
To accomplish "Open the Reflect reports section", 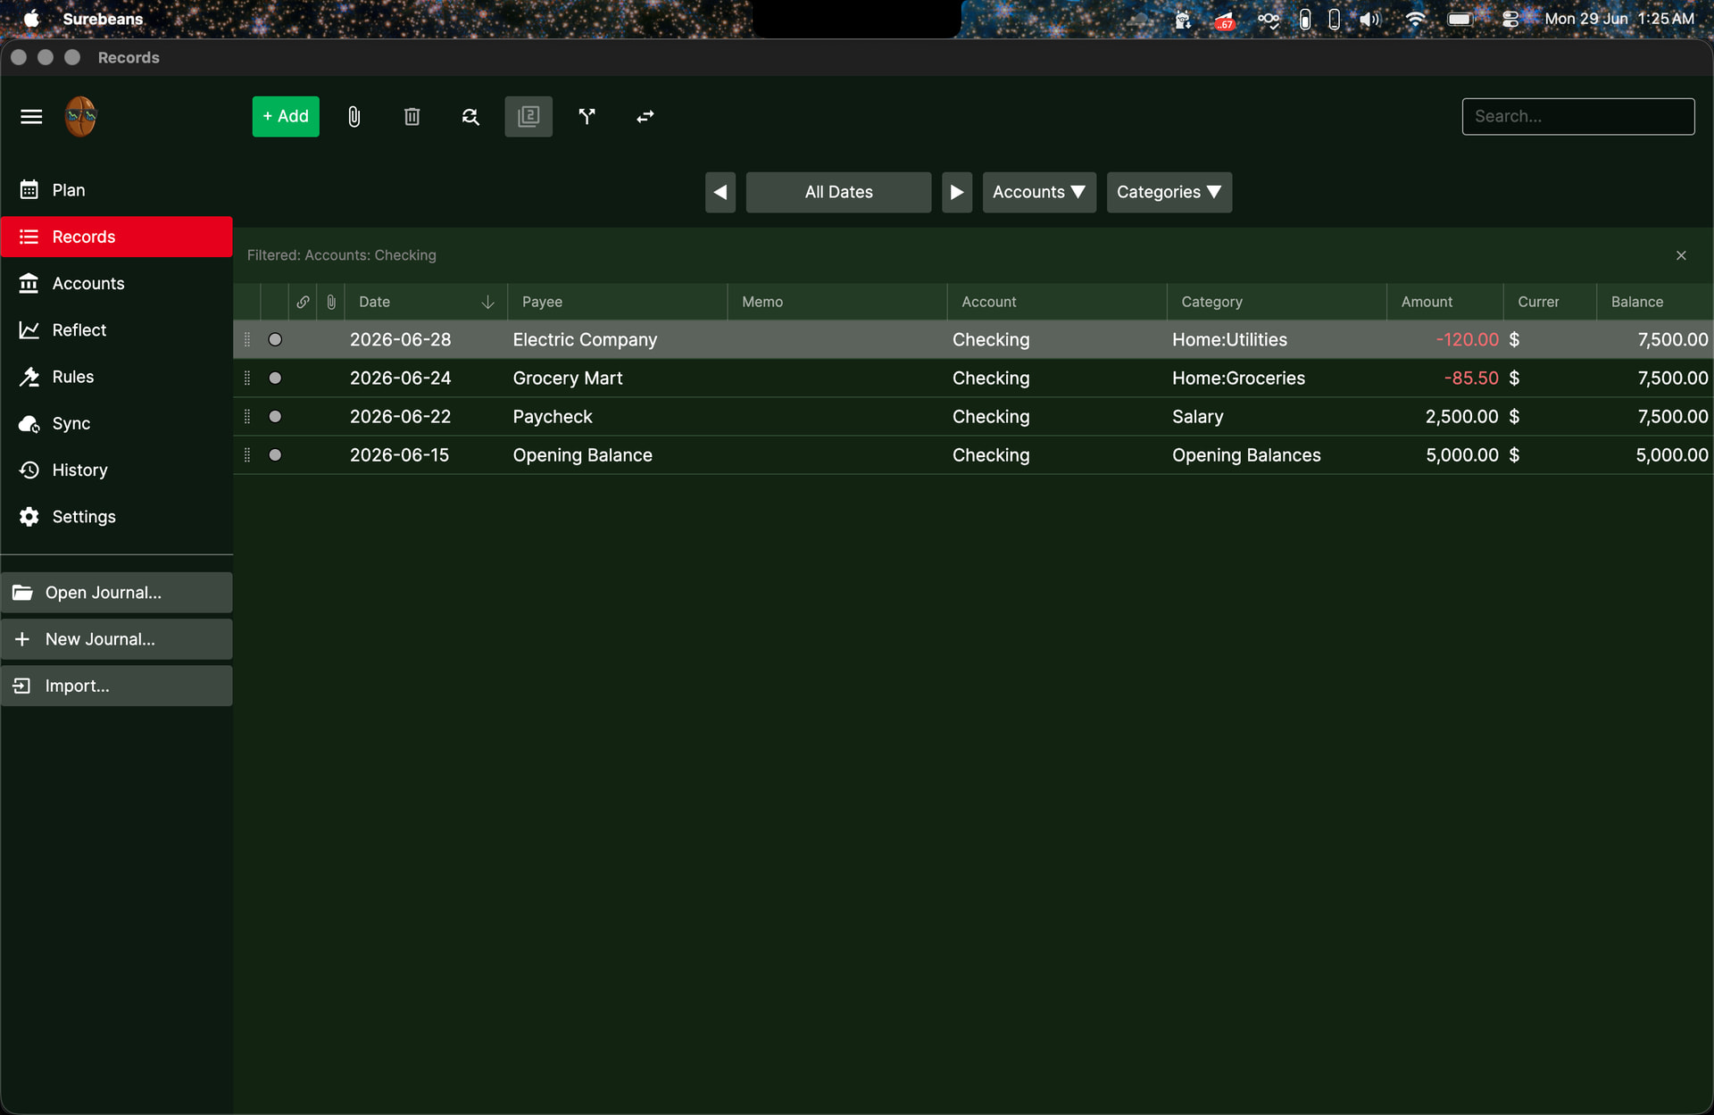I will tap(116, 330).
